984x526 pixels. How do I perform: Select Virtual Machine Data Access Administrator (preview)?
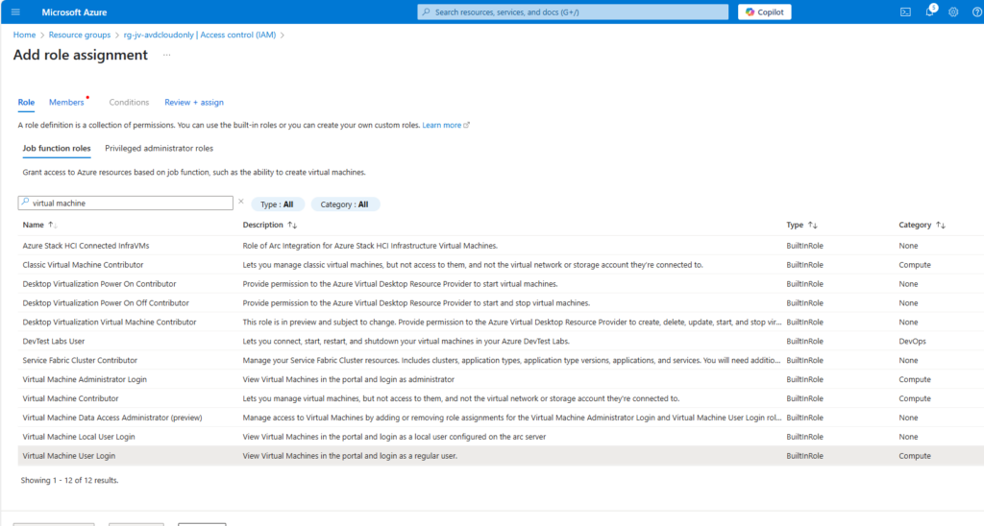[x=112, y=418]
